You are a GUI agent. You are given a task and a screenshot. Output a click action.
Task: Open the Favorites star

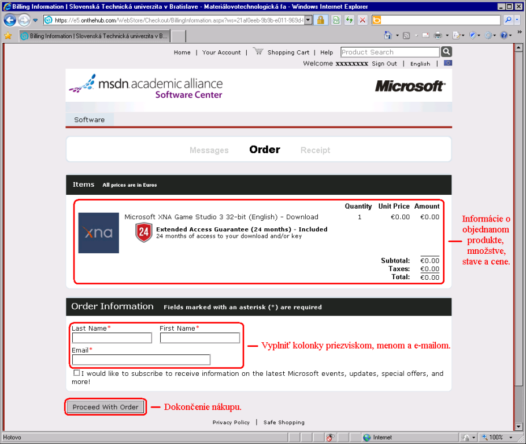coord(8,36)
